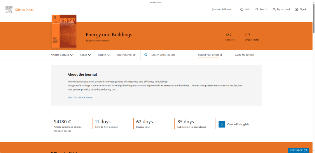Screen dimensions: 315x153
Task: Expand the About dropdown menu
Action: [85, 55]
